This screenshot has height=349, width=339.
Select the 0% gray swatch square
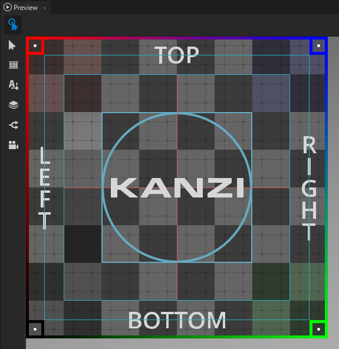(x=83, y=131)
